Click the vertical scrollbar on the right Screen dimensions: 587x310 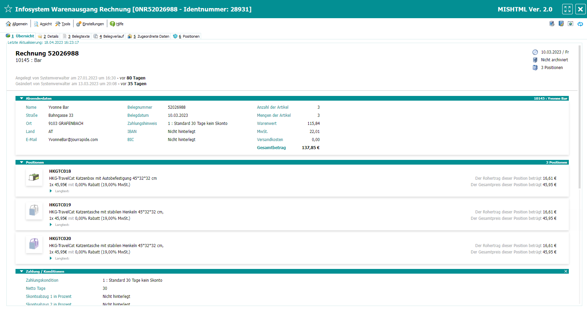tap(580, 118)
